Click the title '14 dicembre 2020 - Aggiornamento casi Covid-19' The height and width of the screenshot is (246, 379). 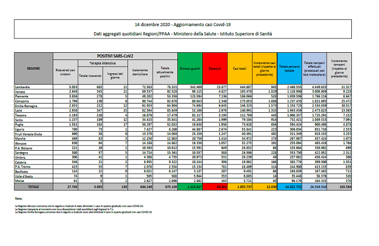[189, 24]
